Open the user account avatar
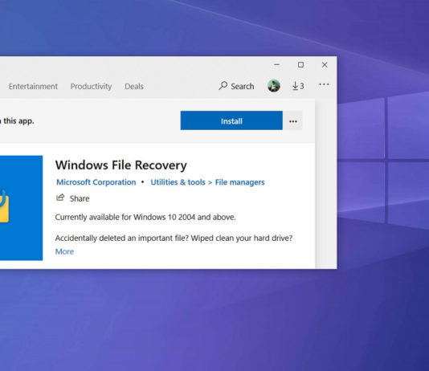The height and width of the screenshot is (371, 429). coord(274,86)
